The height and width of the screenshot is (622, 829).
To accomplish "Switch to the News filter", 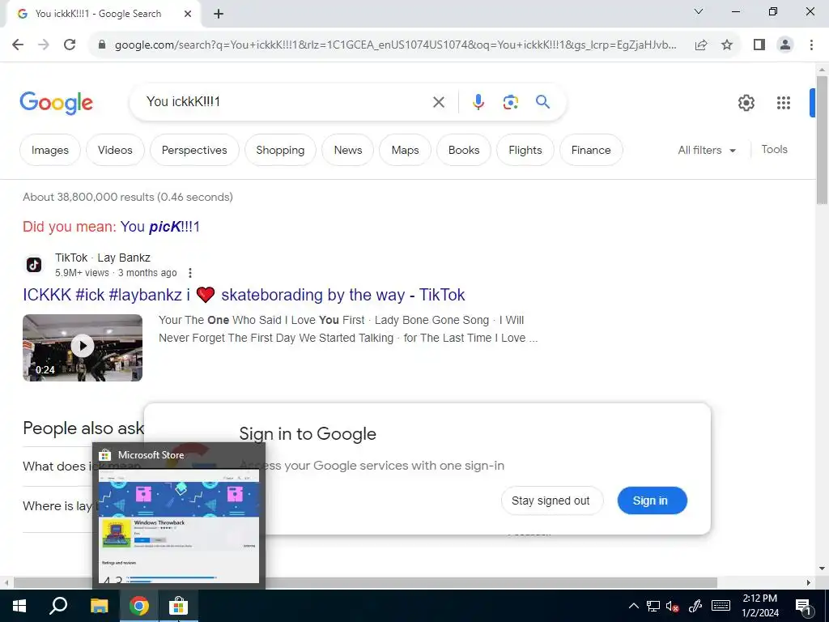I will [348, 150].
